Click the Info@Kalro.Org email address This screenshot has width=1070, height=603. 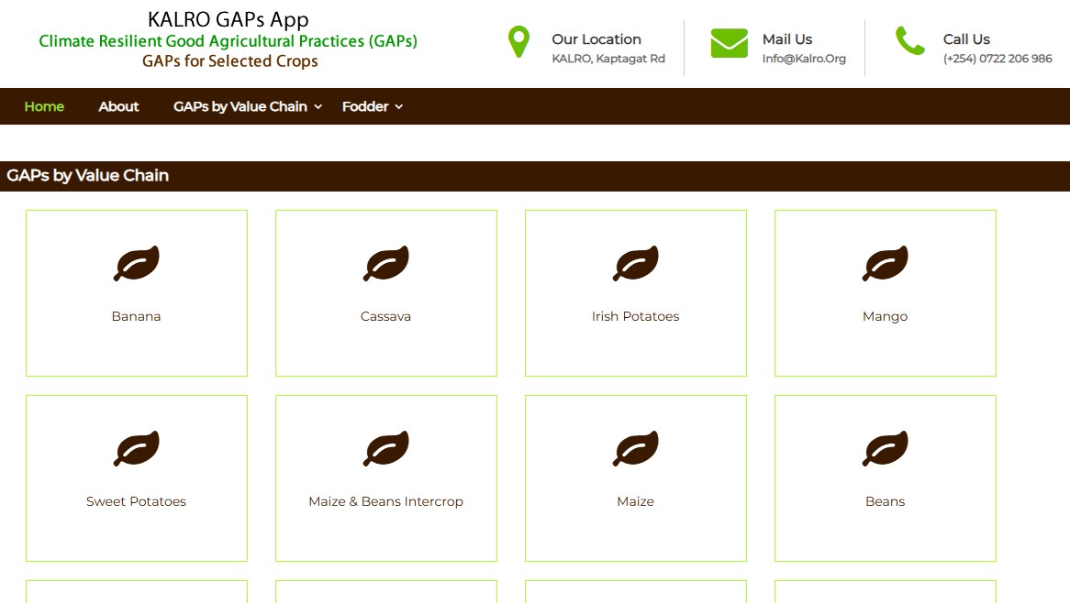(804, 59)
